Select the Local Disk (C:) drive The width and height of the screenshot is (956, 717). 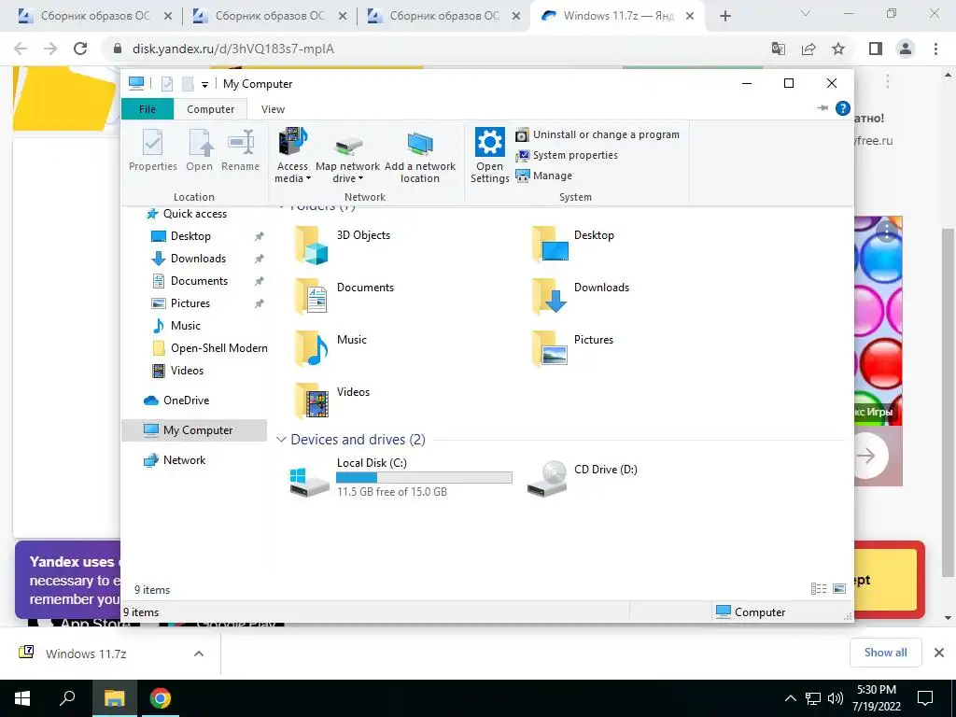(x=400, y=478)
